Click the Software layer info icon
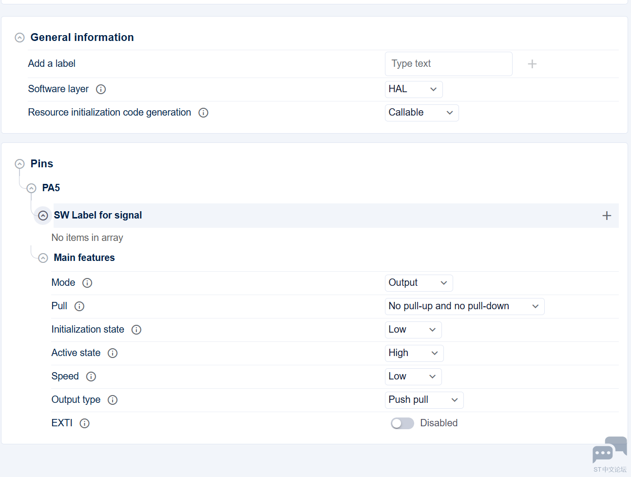This screenshot has width=631, height=477. click(101, 89)
